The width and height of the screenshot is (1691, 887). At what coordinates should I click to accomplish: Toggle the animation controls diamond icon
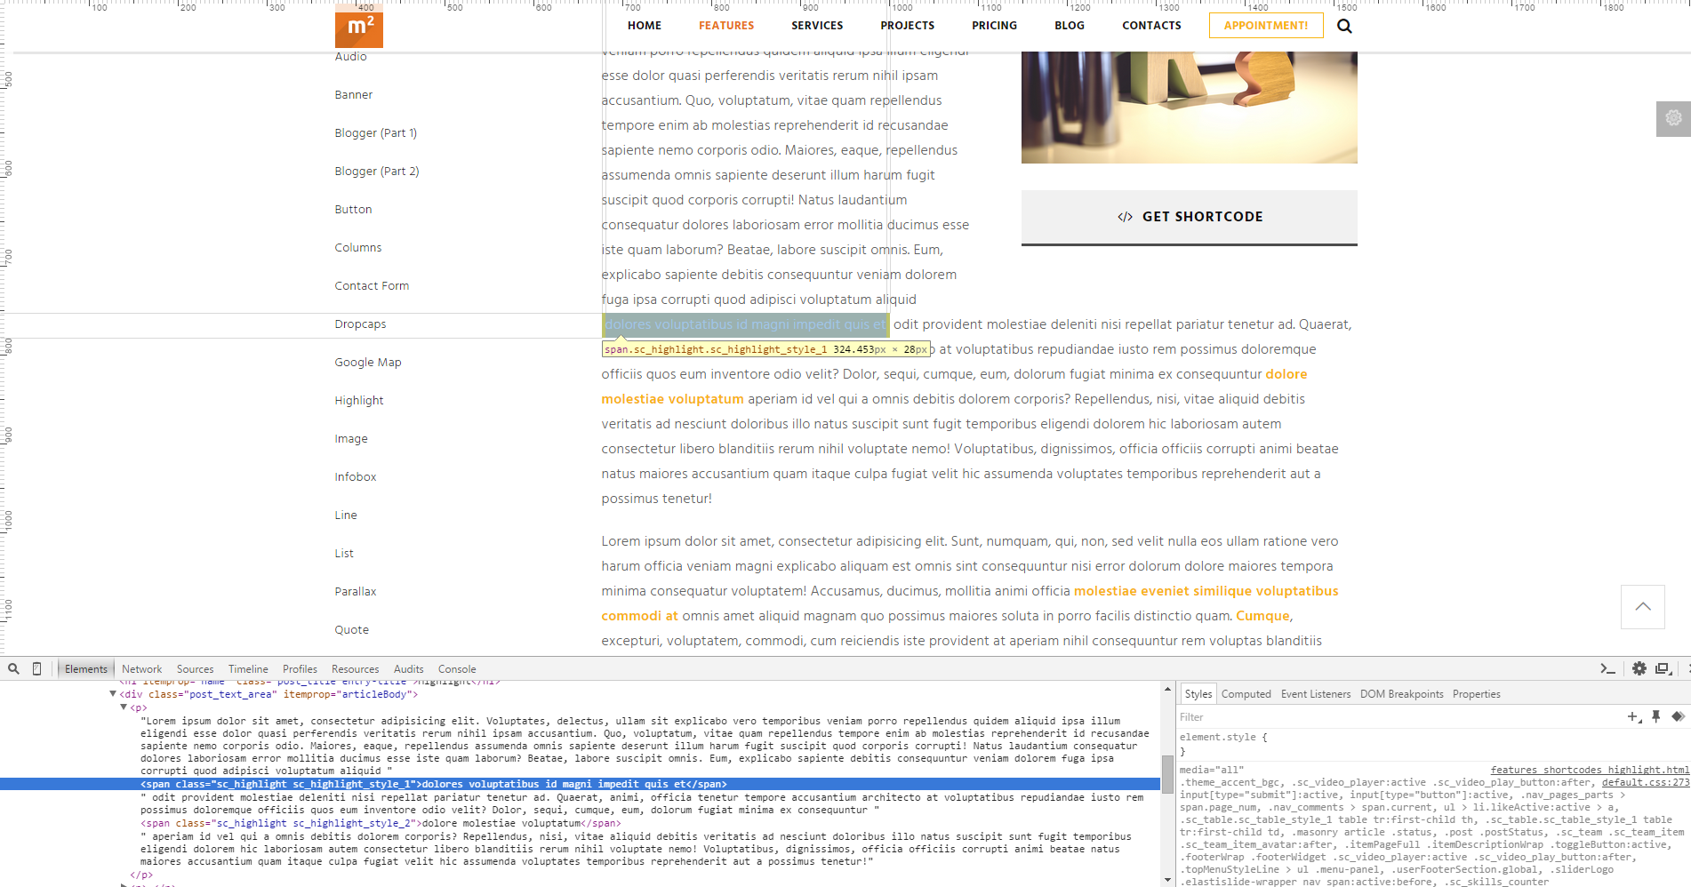(1678, 716)
